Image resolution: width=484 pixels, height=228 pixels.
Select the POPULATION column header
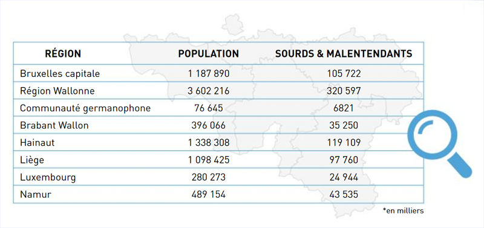click(208, 54)
